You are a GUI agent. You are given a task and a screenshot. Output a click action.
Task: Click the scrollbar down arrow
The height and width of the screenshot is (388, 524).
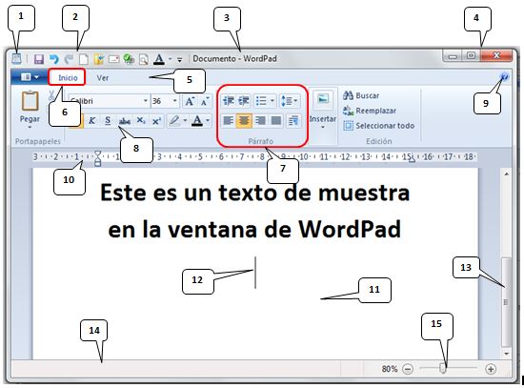tap(506, 354)
